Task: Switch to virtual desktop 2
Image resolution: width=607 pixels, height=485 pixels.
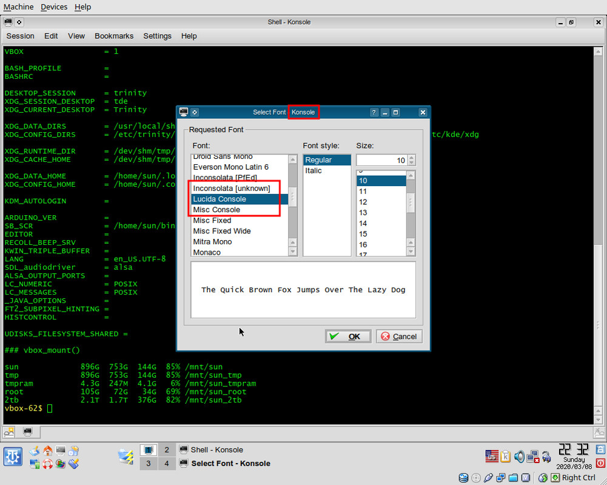Action: coord(167,450)
